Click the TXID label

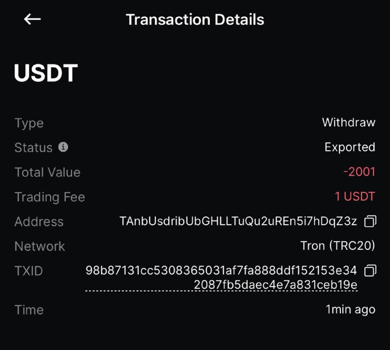coord(29,271)
